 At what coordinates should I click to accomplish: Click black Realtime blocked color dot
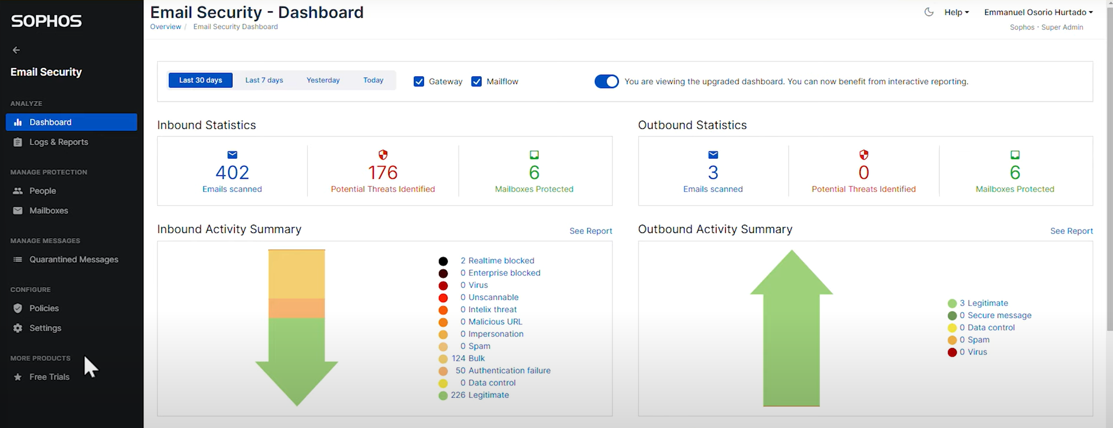click(x=443, y=261)
